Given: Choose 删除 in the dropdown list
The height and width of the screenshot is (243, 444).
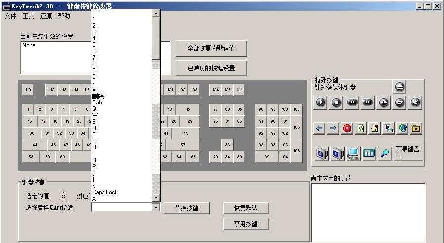Looking at the screenshot, I should (122, 96).
